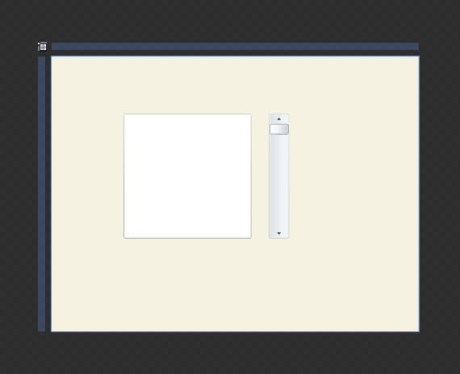Click the dark background right of the form

[x=440, y=187]
